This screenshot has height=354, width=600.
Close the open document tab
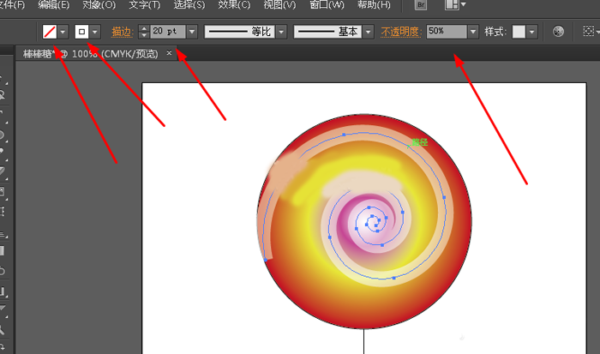click(x=169, y=53)
